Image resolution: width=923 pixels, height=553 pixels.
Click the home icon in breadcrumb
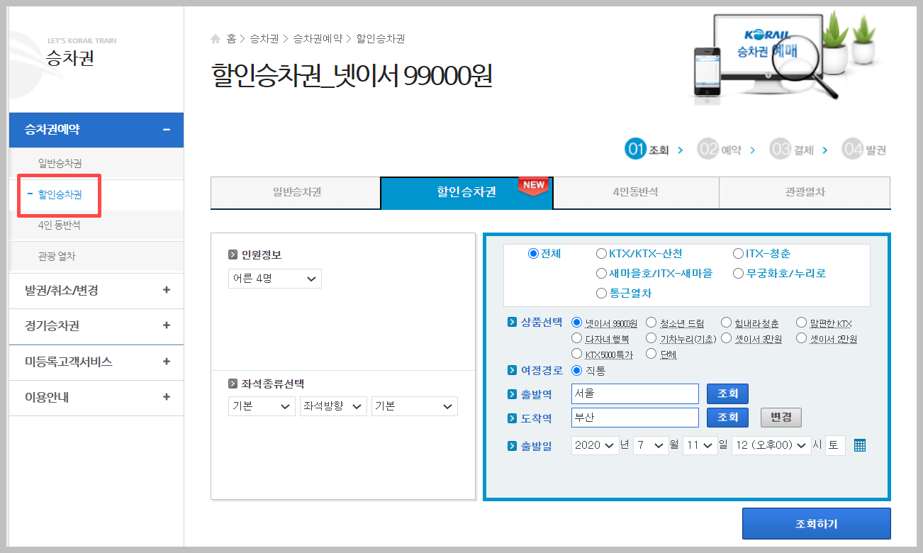(x=216, y=39)
